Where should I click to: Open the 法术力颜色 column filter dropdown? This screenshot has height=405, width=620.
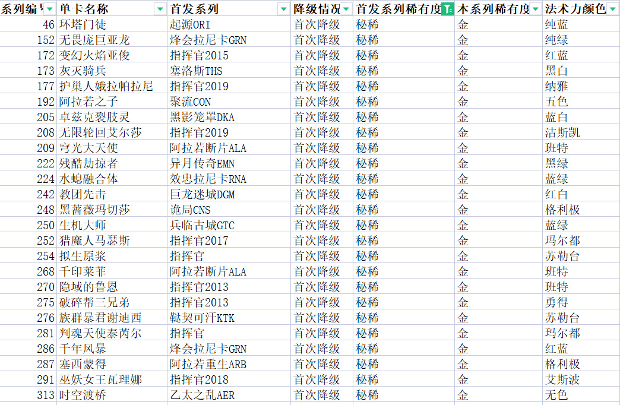(613, 9)
